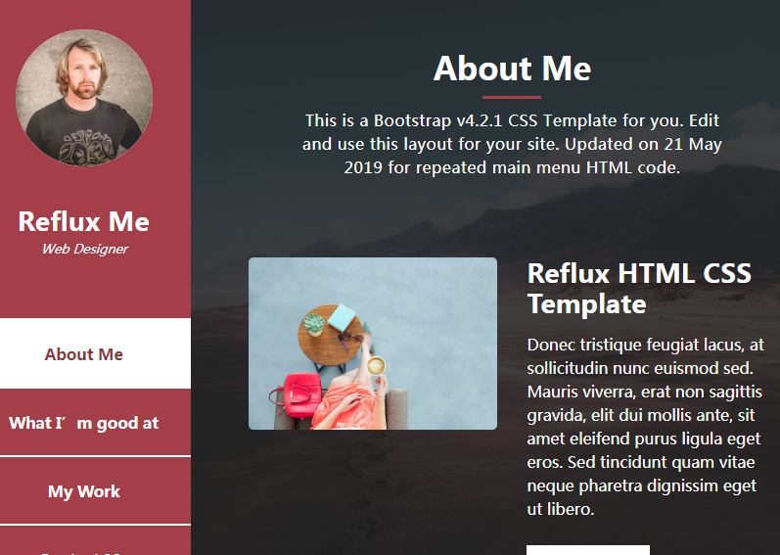
Task: Select the cut-off menu item below My Work
Action: [x=95, y=541]
